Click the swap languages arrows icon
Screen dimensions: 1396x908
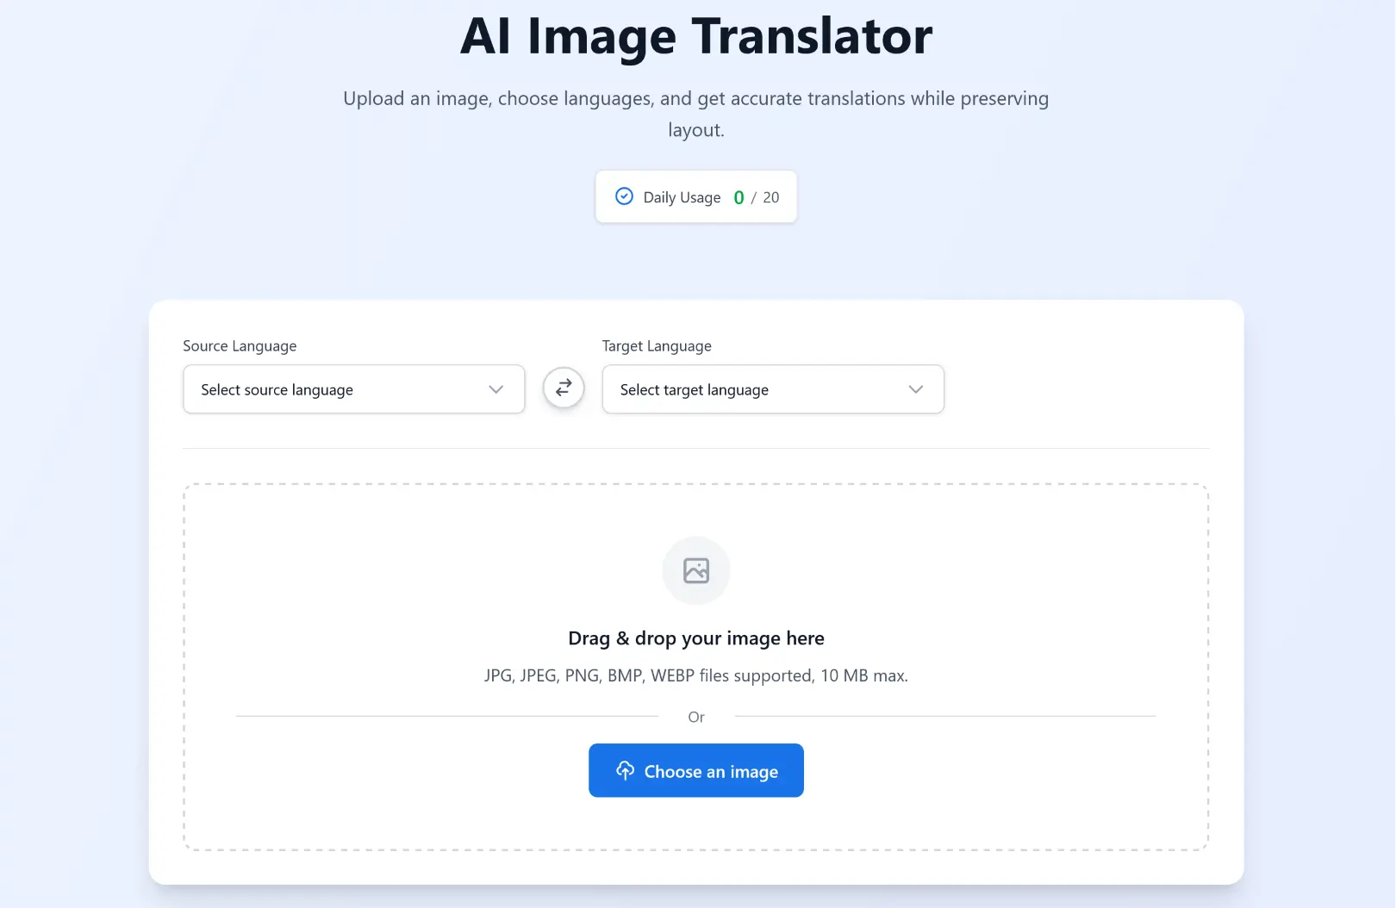click(x=563, y=389)
